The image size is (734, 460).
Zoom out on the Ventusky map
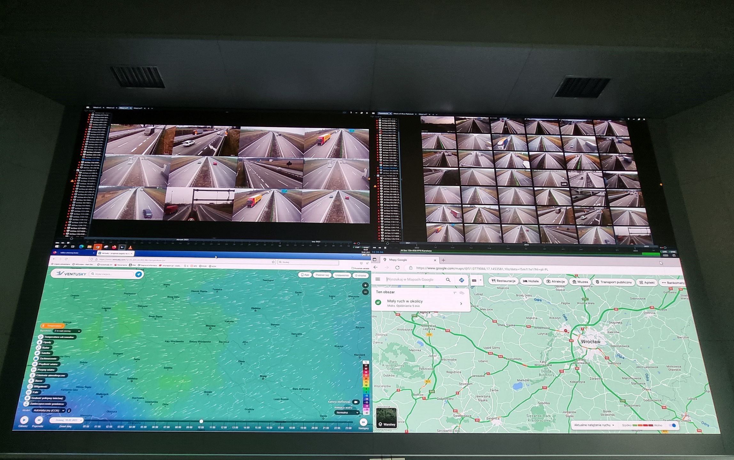(x=365, y=292)
